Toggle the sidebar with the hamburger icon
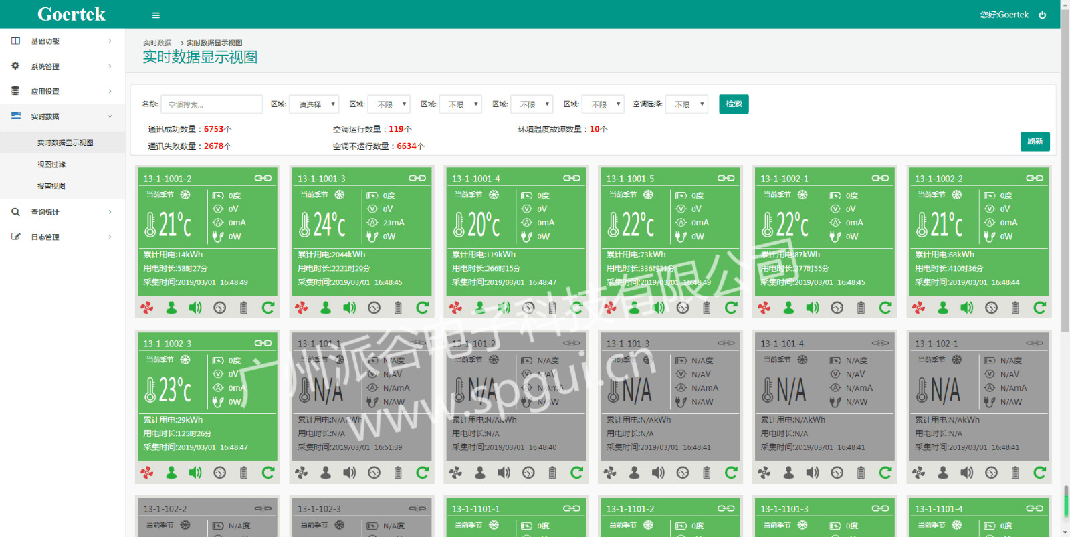 [156, 15]
